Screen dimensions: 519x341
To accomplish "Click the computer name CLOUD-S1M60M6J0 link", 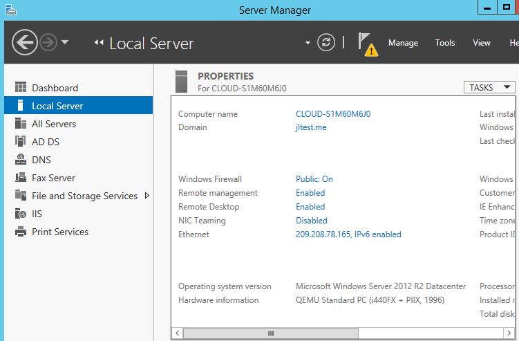I will 333,114.
